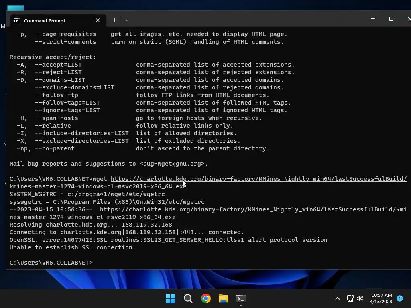Maximize the terminal window
This screenshot has height=308, width=411.
391,19
